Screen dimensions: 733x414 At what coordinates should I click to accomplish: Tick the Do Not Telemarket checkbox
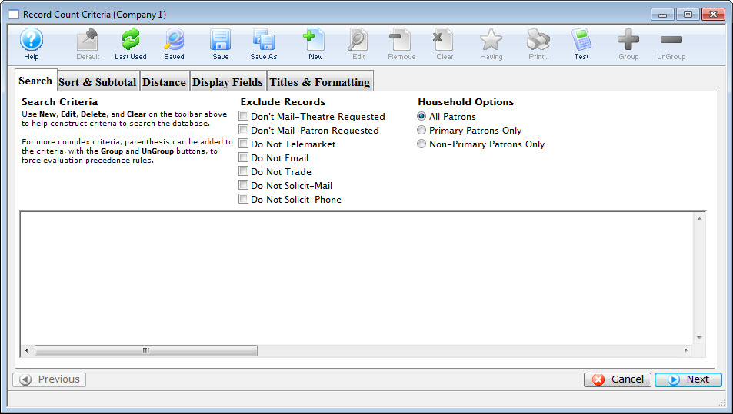[x=244, y=144]
